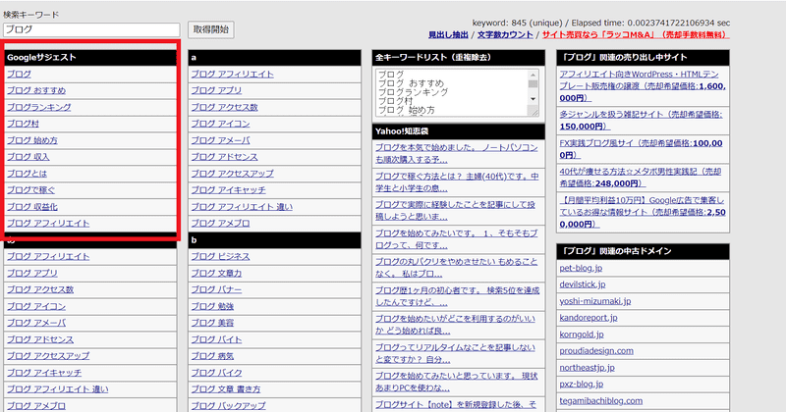Open ブログ アドセンス under the 'a' heading

(x=224, y=157)
